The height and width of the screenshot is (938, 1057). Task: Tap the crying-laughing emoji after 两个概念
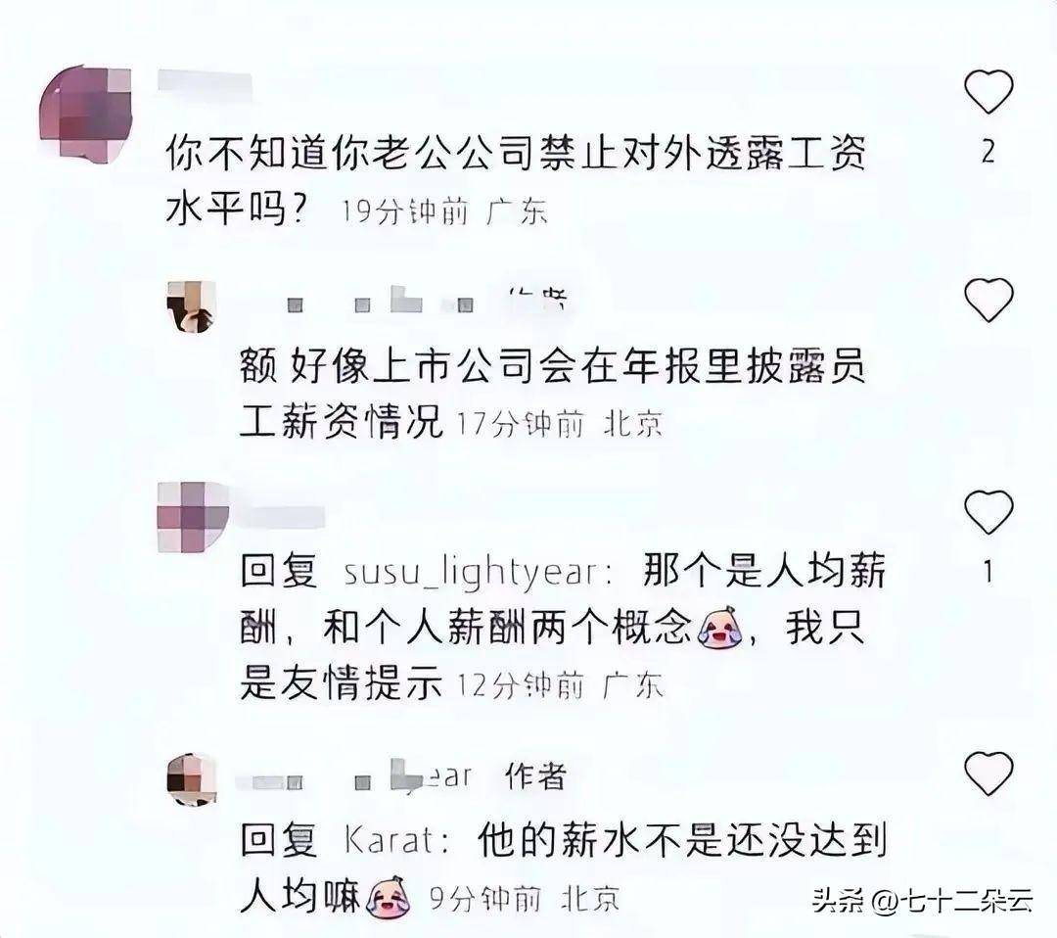[x=719, y=628]
